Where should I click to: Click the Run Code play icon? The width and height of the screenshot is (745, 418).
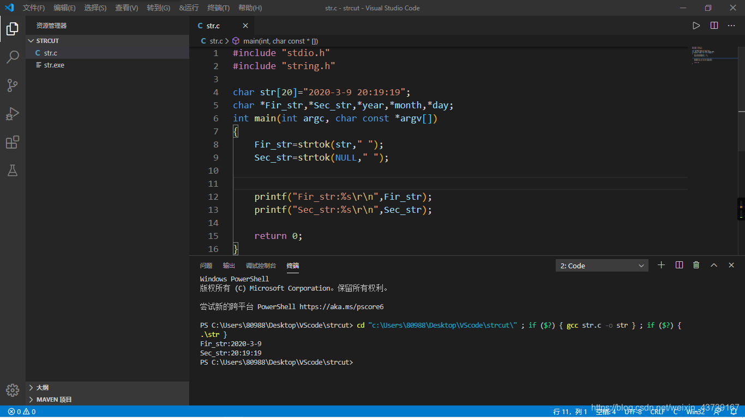[696, 26]
